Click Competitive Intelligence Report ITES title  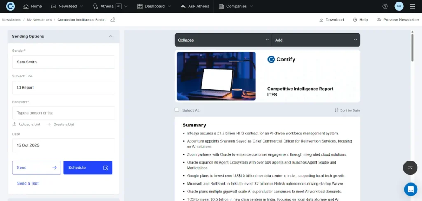[x=300, y=92]
